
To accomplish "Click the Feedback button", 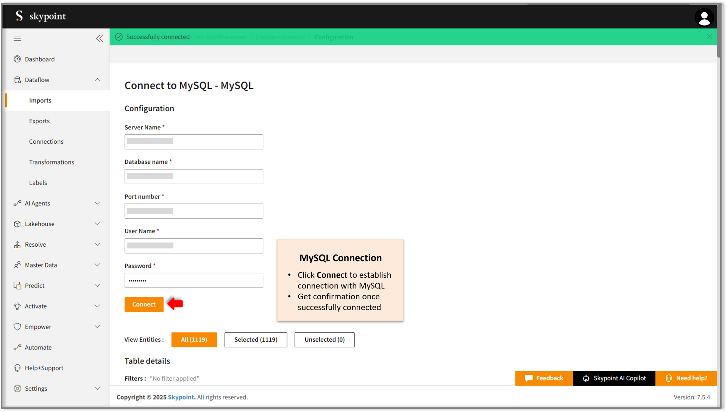I will (544, 378).
